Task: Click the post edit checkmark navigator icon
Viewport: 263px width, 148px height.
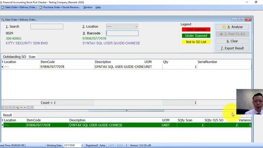Action: [28, 107]
